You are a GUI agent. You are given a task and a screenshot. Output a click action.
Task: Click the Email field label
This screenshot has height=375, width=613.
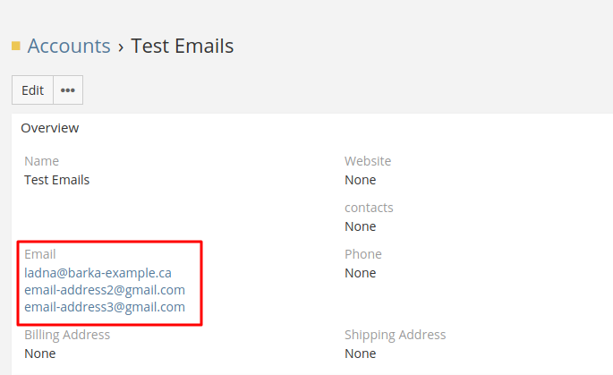[40, 254]
